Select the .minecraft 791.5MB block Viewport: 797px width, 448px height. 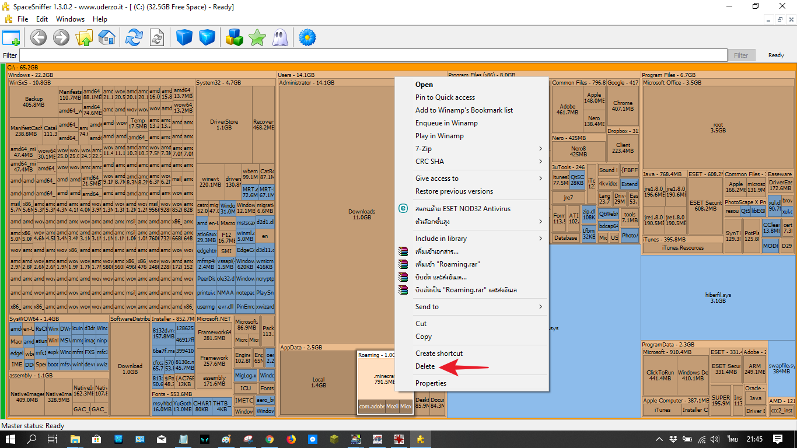384,379
